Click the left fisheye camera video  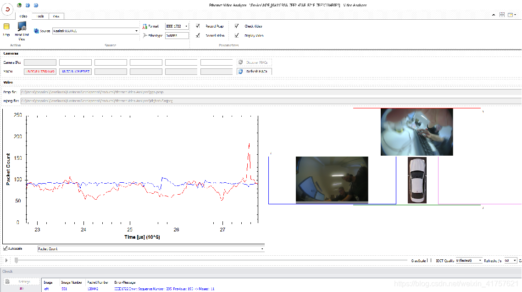[332, 180]
